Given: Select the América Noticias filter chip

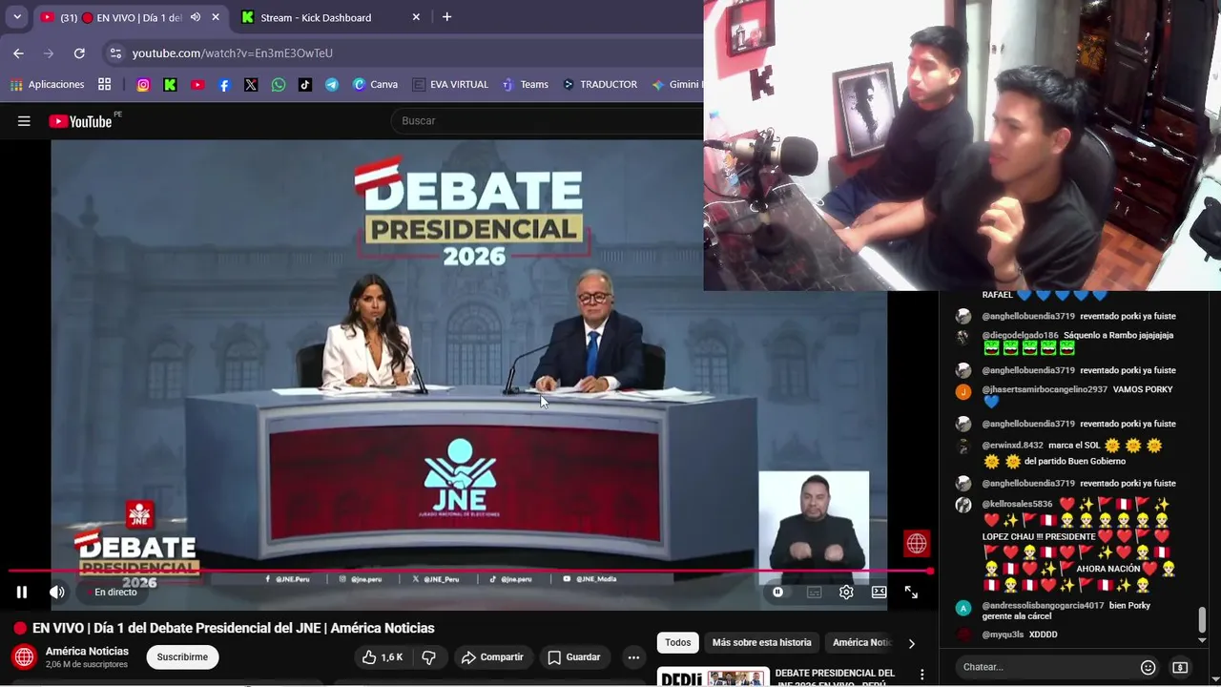Looking at the screenshot, I should (861, 643).
